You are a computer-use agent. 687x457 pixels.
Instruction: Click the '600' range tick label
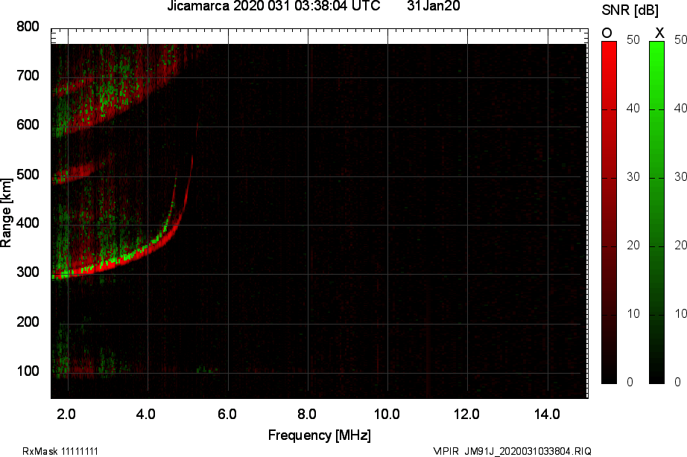[x=28, y=125]
